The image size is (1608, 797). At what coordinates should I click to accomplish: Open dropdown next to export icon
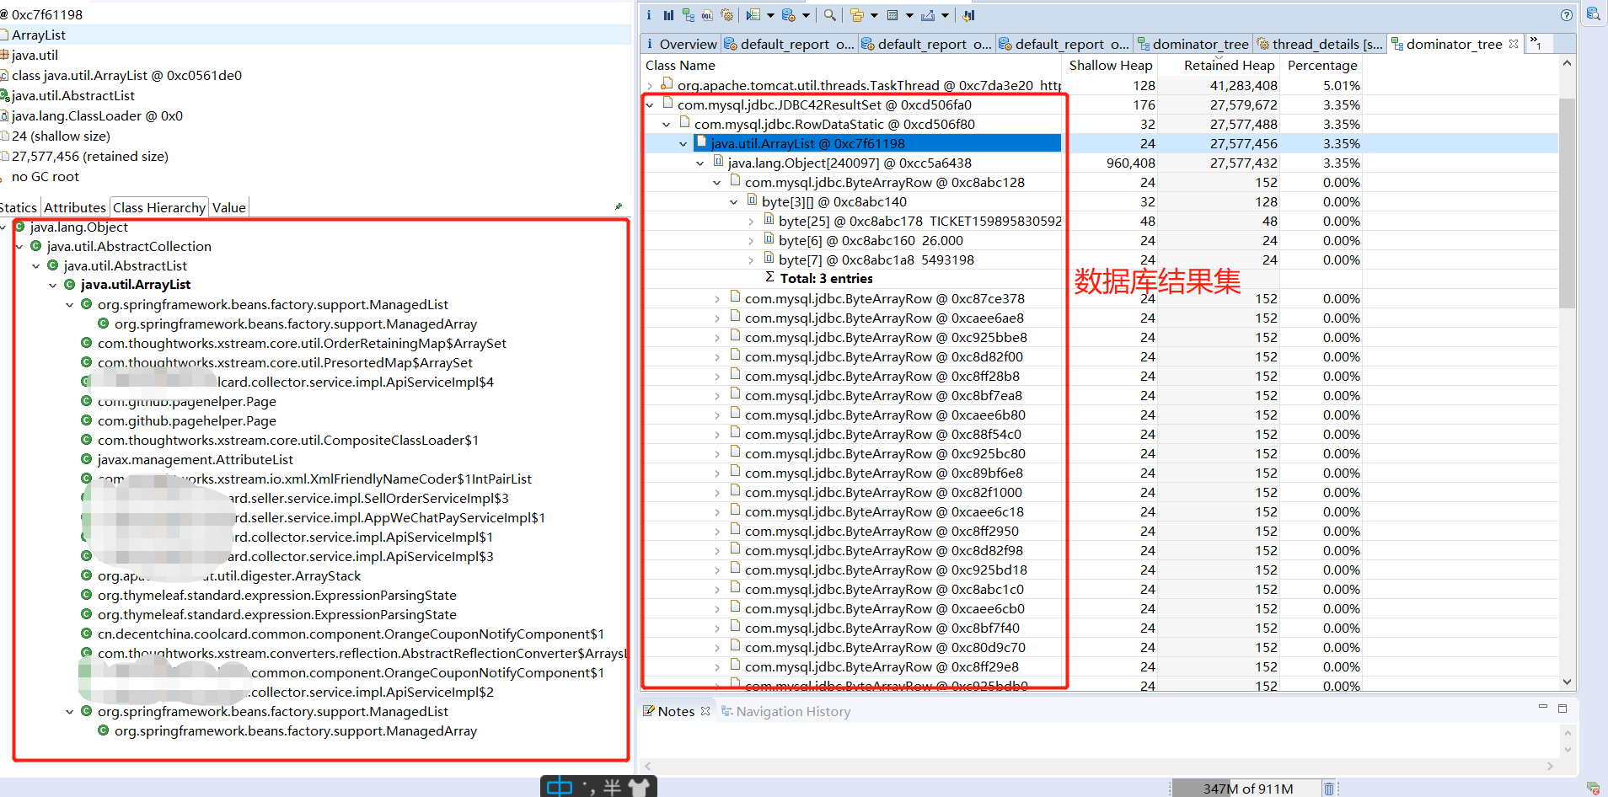(x=945, y=16)
